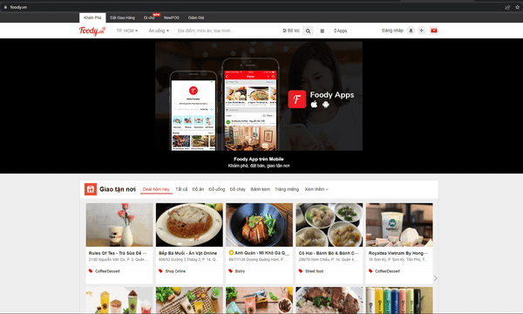
Task: Click search field for places and dishes
Action: coord(228,31)
